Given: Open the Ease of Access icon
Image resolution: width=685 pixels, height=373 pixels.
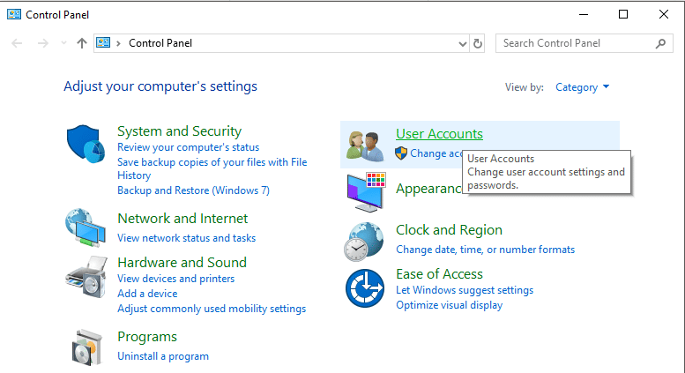Looking at the screenshot, I should pos(365,288).
